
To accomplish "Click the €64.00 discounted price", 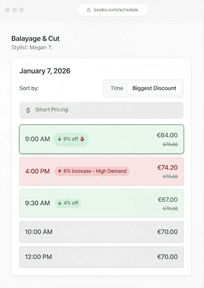I will coord(167,135).
